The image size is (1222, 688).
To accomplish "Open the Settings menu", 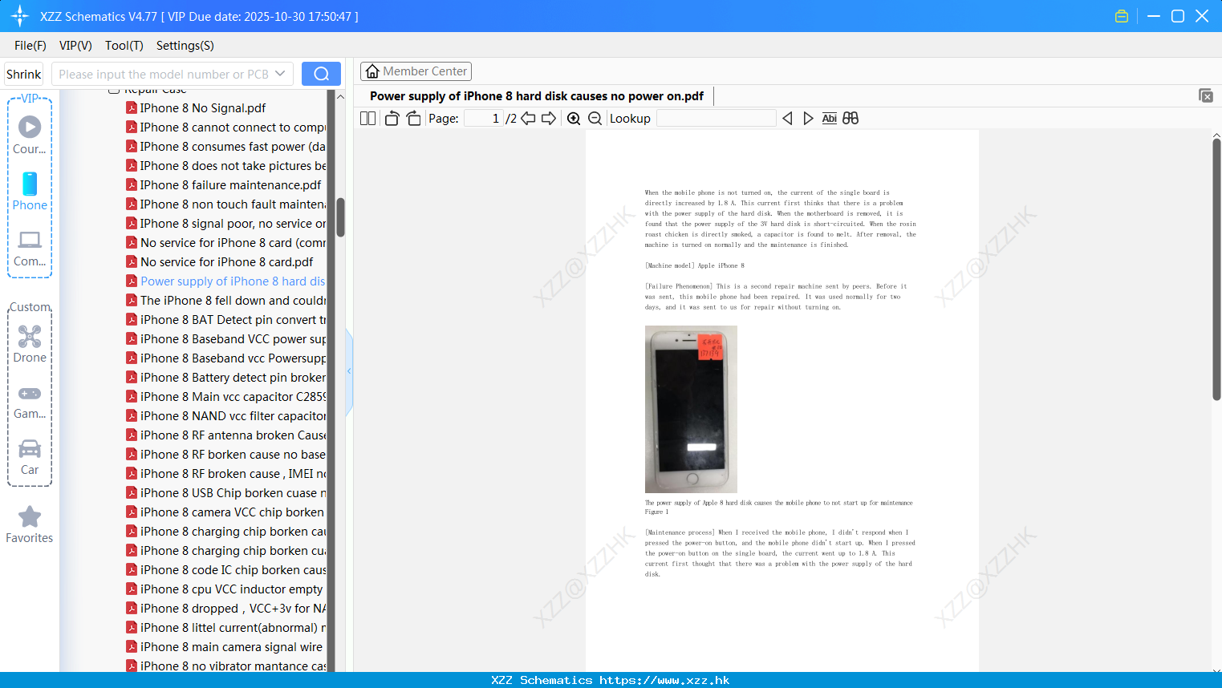I will (185, 46).
